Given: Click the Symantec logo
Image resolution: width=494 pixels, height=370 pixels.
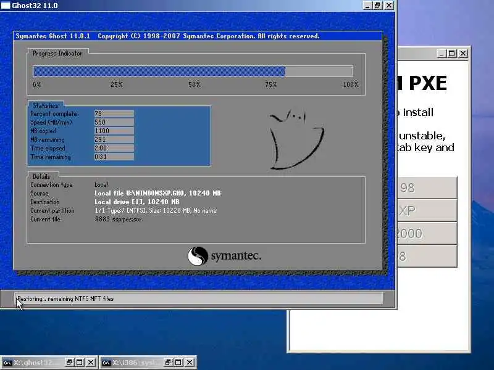Looking at the screenshot, I should tap(224, 256).
